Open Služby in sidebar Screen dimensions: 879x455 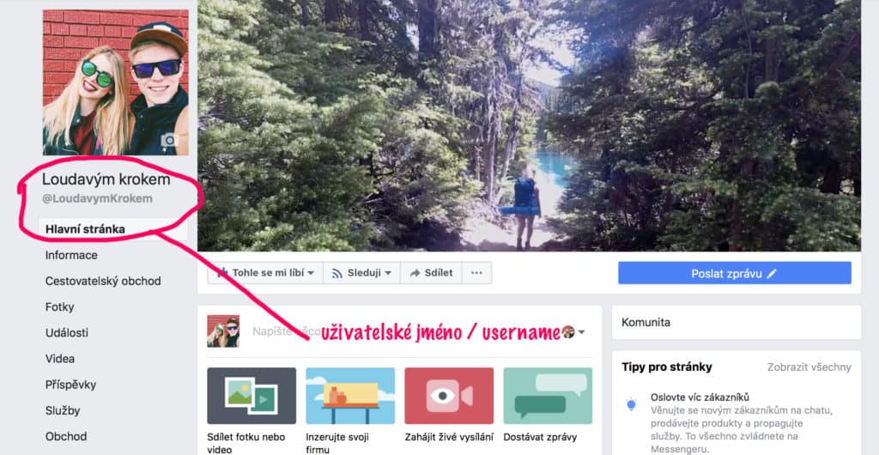[x=63, y=410]
